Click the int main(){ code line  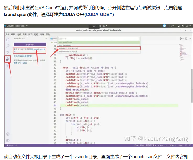point(68,115)
